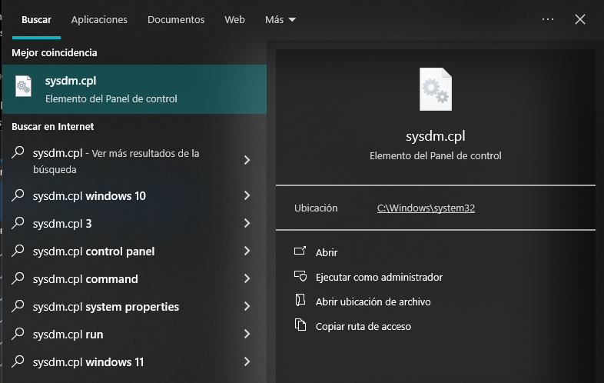604x383 pixels.
Task: Click the Abrir open-window icon
Action: 300,251
